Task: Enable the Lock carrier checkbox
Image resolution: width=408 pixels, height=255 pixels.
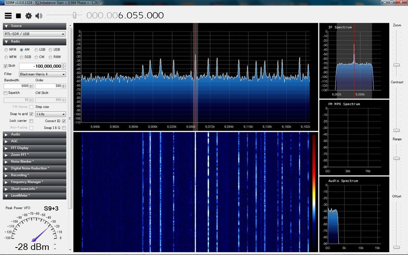Action: (x=31, y=121)
